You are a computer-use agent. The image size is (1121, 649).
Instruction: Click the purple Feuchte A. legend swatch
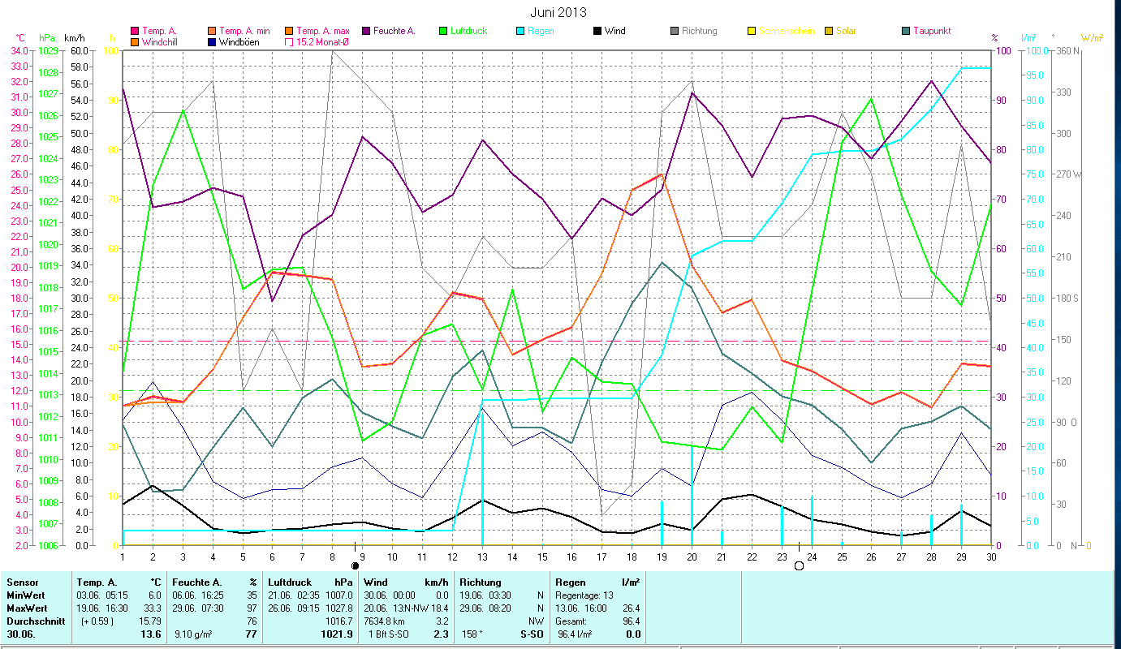(366, 32)
